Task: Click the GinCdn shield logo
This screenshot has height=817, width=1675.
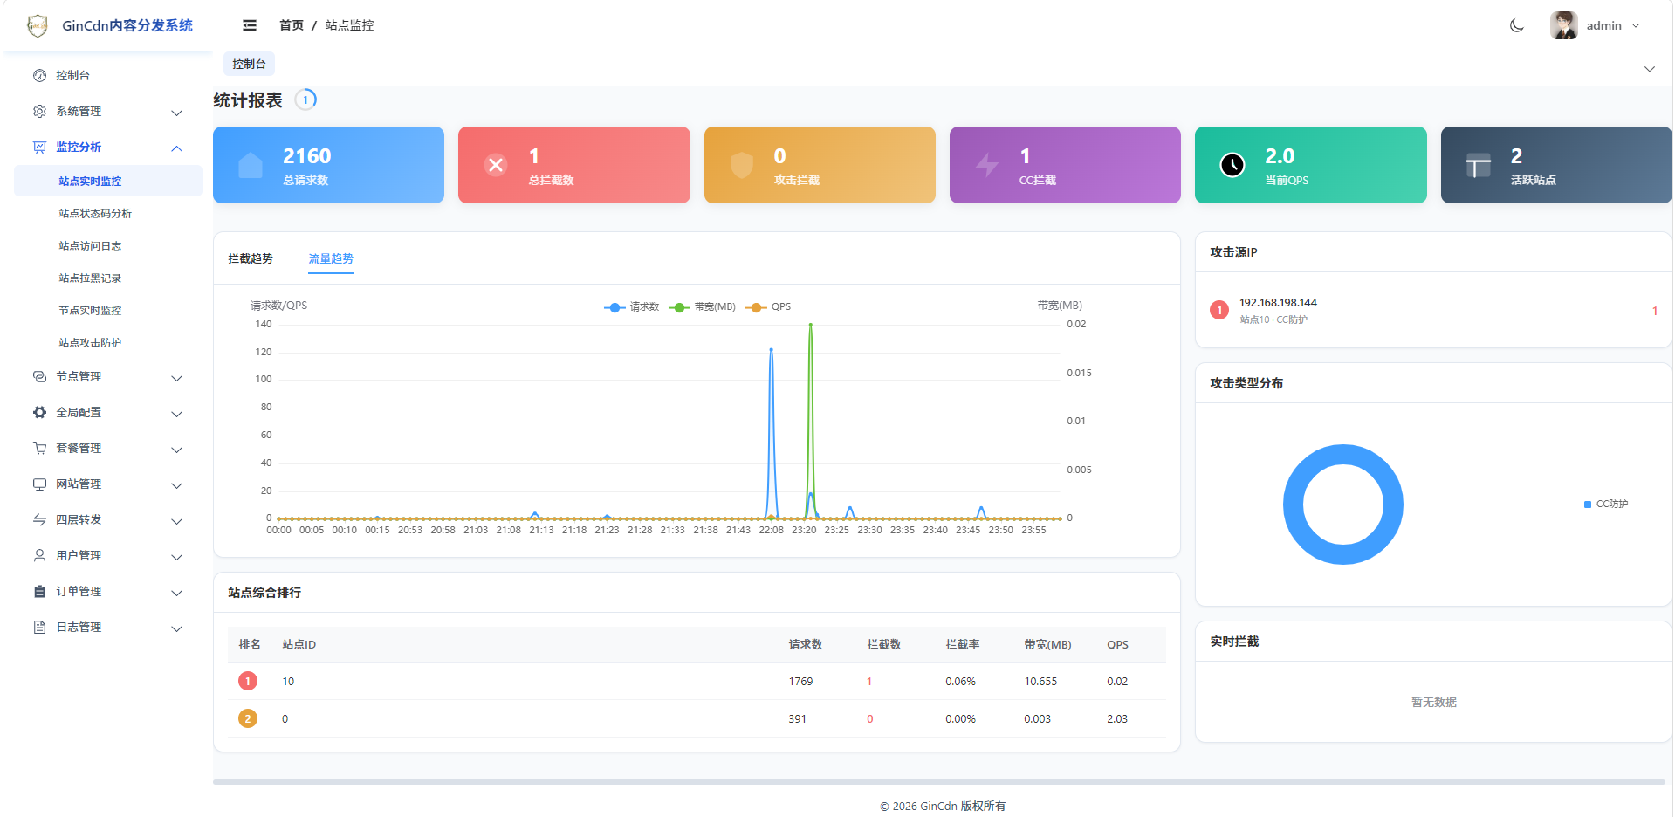Action: [x=38, y=25]
